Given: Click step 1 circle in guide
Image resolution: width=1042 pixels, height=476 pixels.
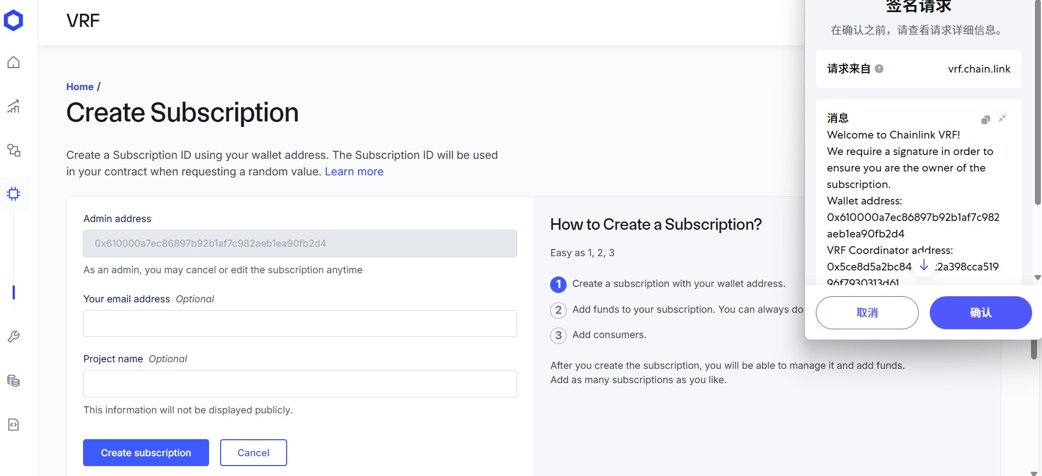Looking at the screenshot, I should [558, 284].
